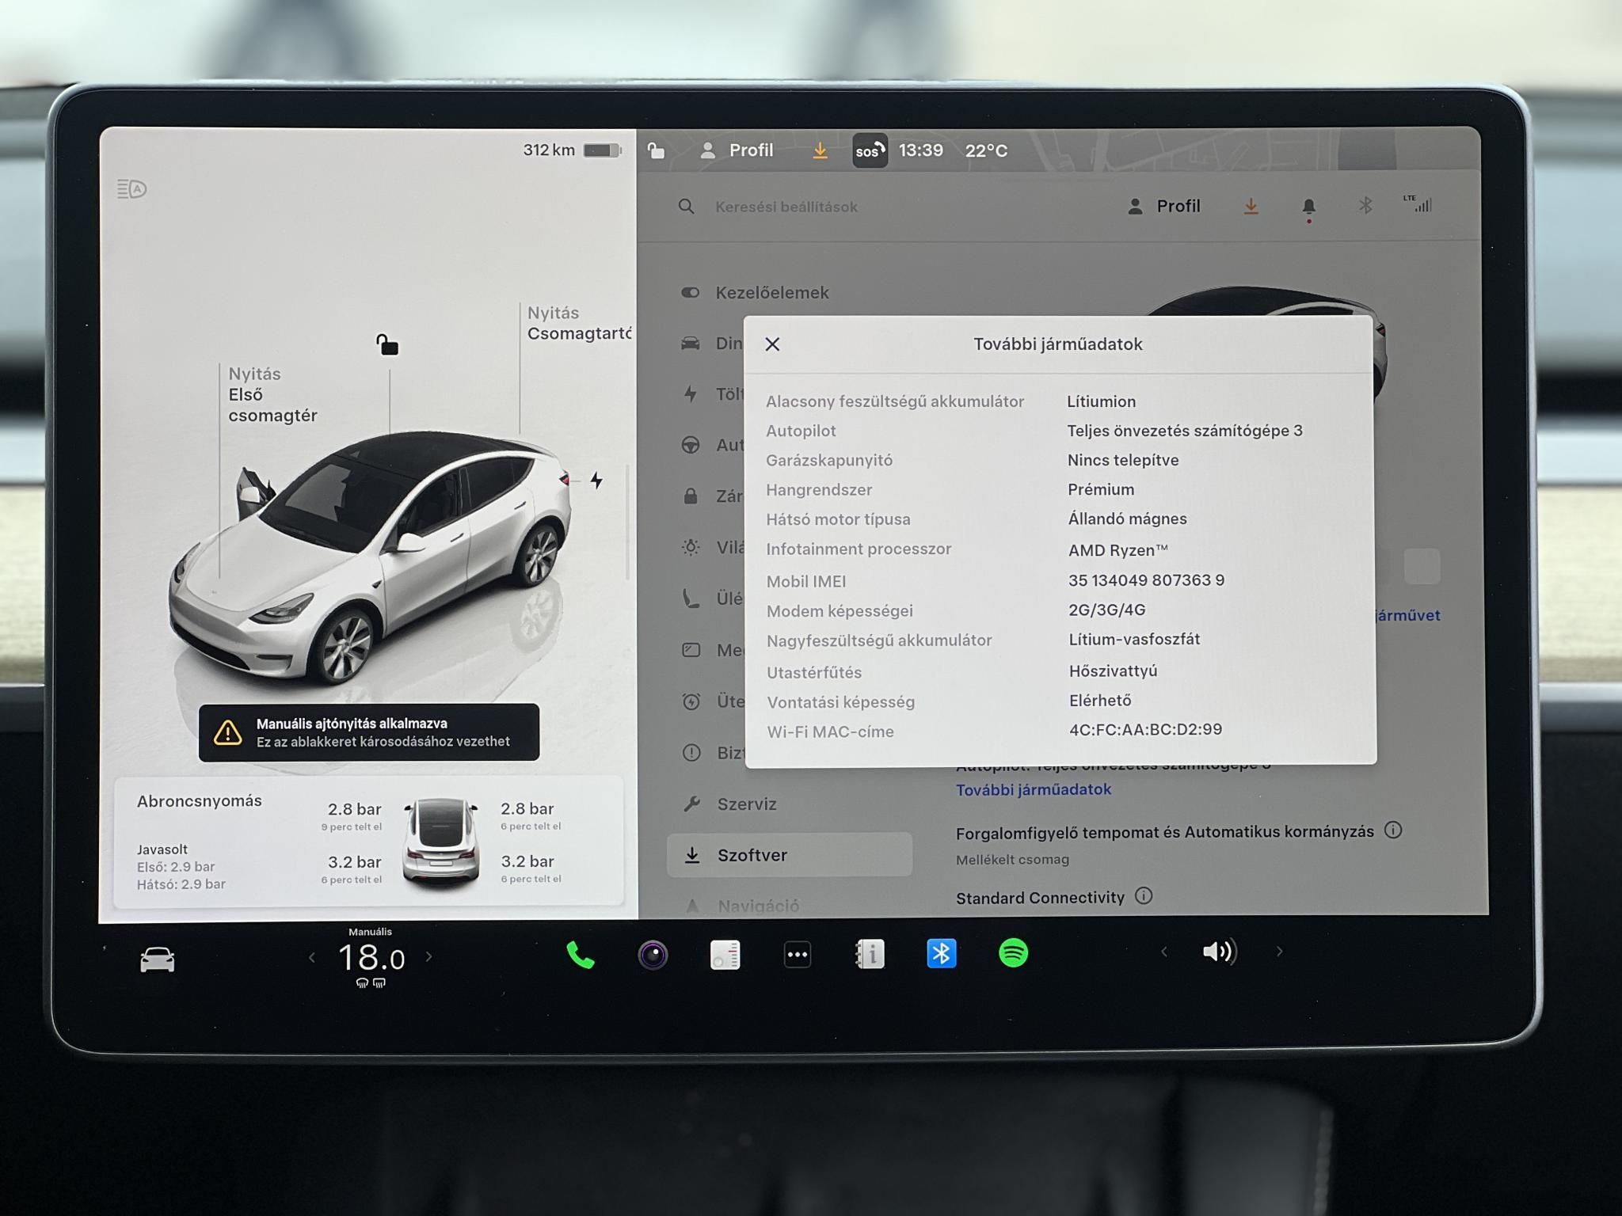The image size is (1622, 1216).
Task: Tap the Lítium-vasfoszfát battery value
Action: click(x=1134, y=640)
